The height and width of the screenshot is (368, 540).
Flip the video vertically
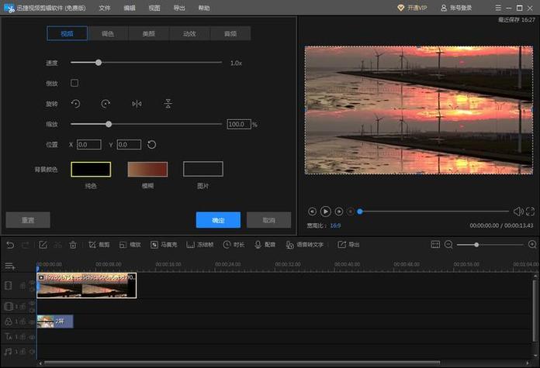coord(168,104)
